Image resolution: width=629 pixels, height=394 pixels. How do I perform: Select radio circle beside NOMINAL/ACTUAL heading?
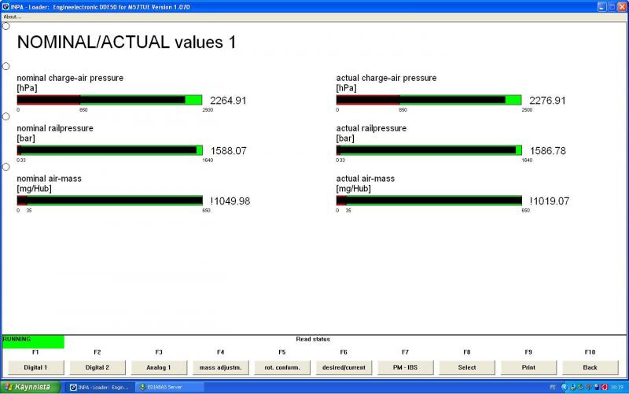pyautogui.click(x=6, y=26)
